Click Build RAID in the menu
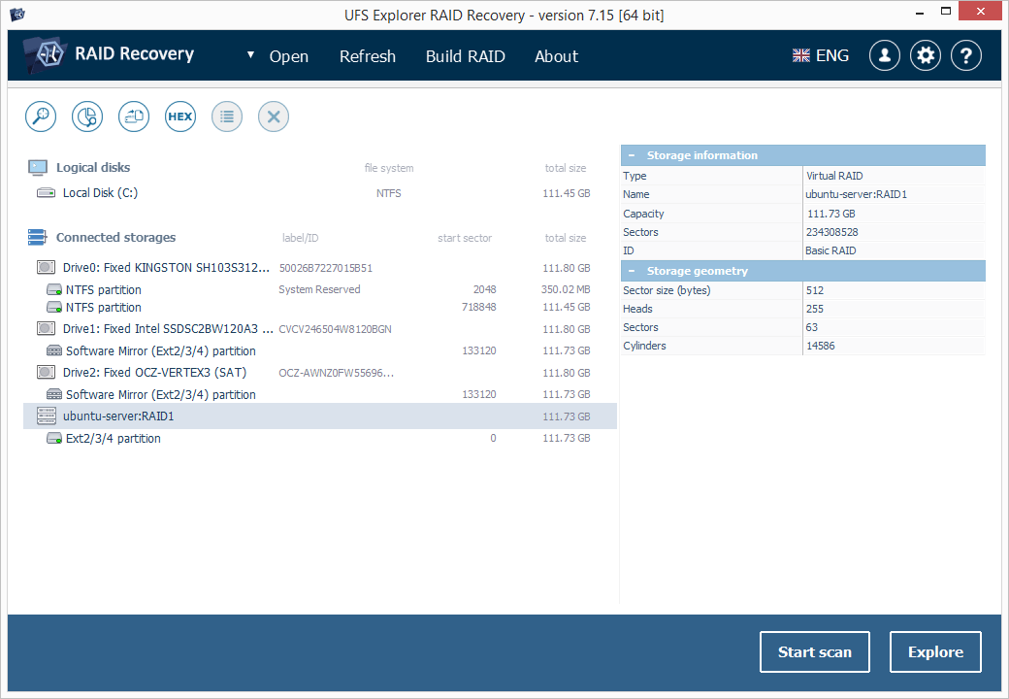Viewport: 1009px width, 699px height. [x=466, y=56]
